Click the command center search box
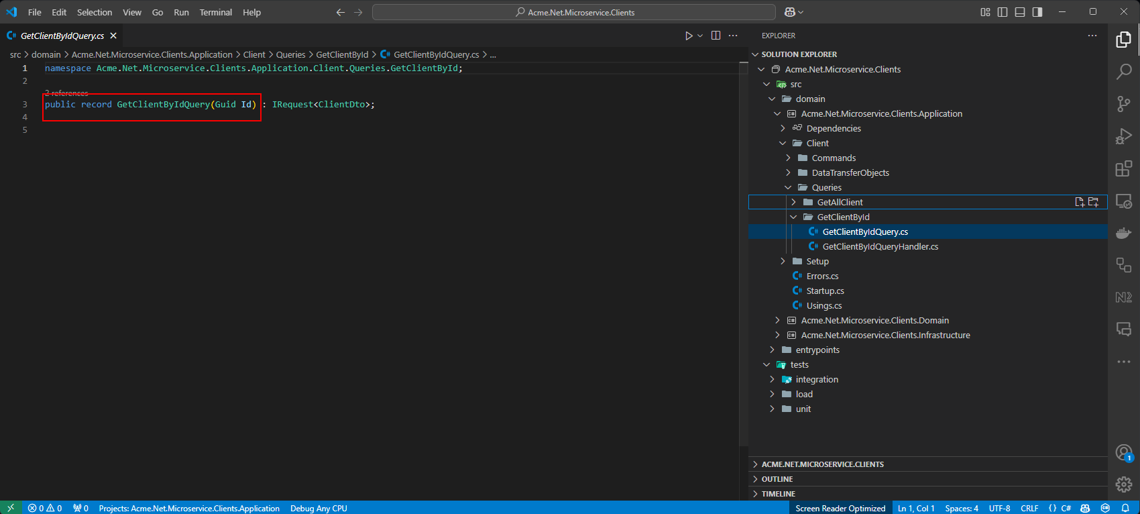The image size is (1140, 514). click(x=574, y=12)
